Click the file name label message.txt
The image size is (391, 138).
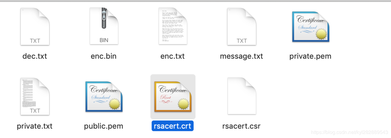(x=242, y=56)
